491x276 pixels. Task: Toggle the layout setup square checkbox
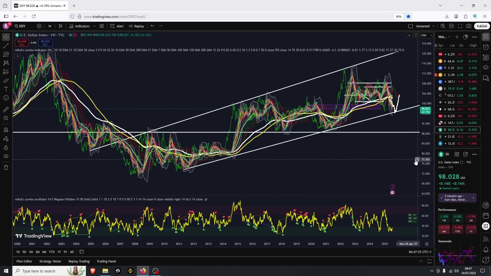click(410, 26)
